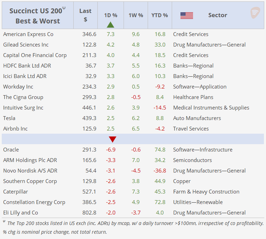266x239 pixels.
Task: Click the Semiconductors sector label
Action: [x=192, y=160]
